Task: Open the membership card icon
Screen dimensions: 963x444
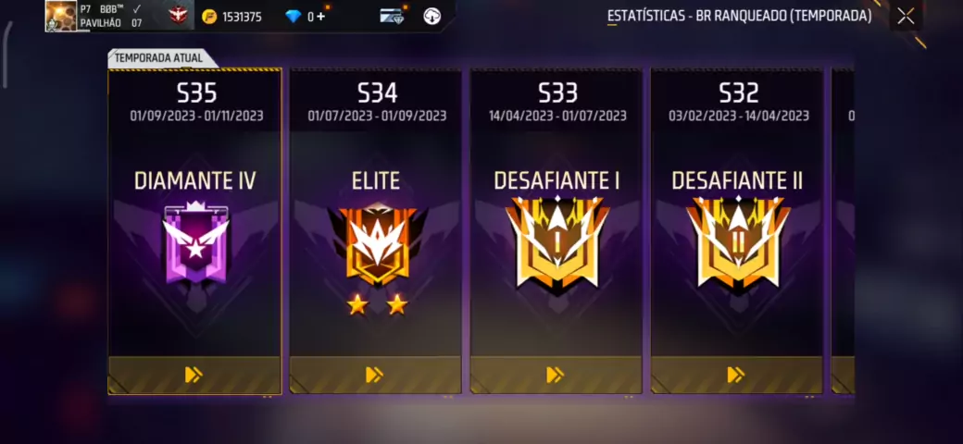Action: pos(391,17)
